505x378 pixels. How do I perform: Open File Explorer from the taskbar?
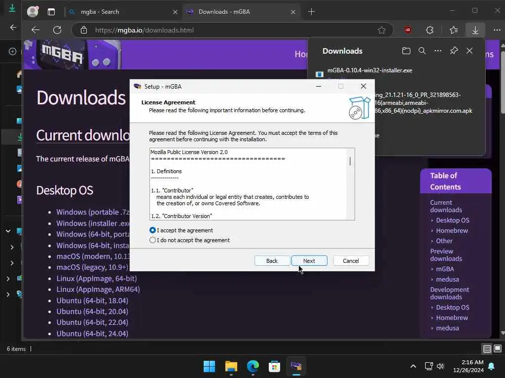tap(231, 366)
